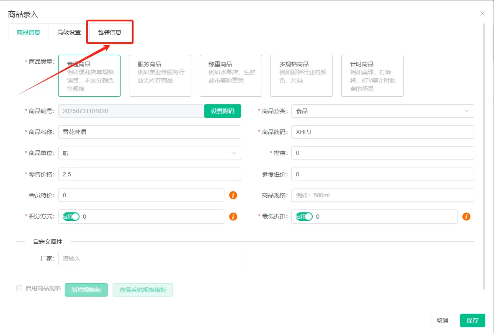Open the 商品单位 dropdown
This screenshot has height=333, width=494.
[x=149, y=153]
